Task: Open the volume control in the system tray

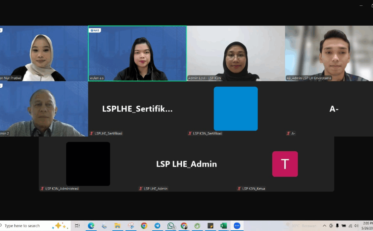Action: point(356,226)
